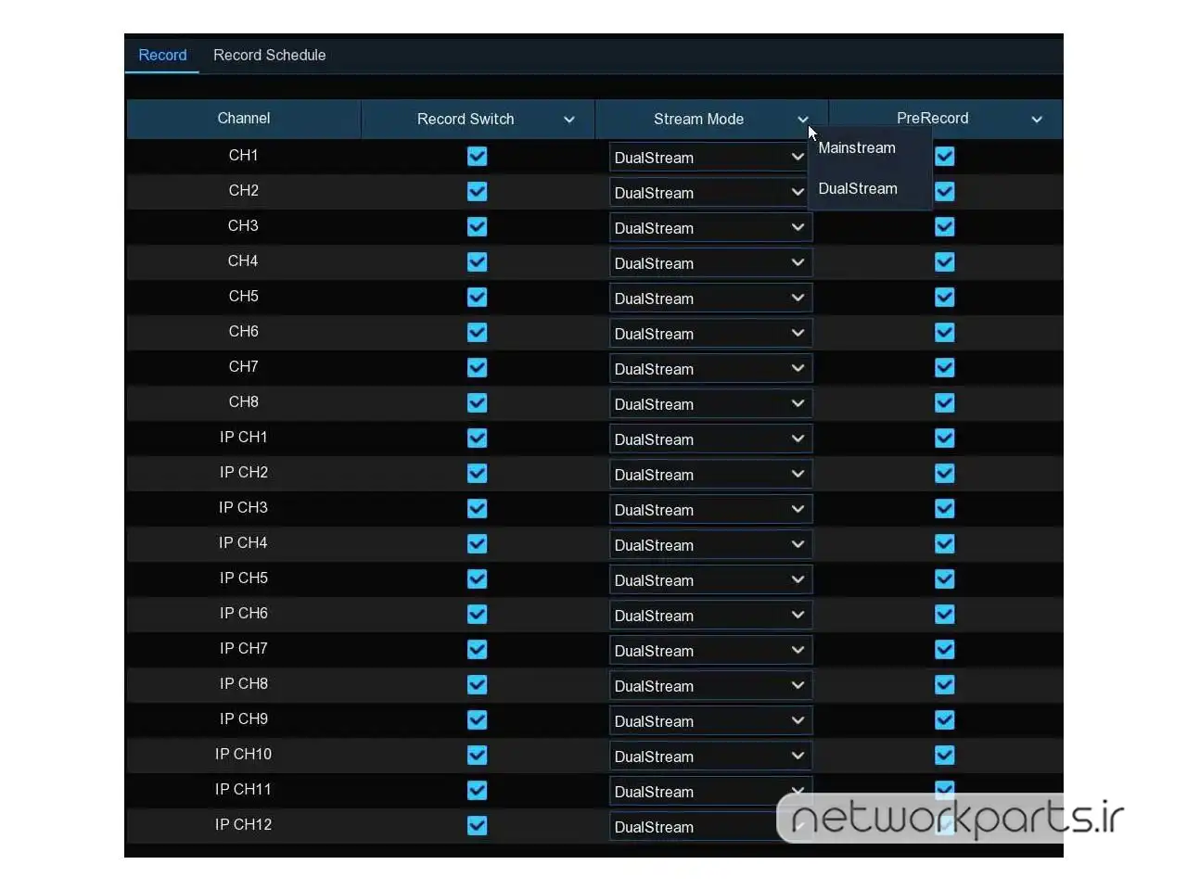1187x890 pixels.
Task: Toggle the Record Switch checkbox for CH5
Action: click(x=477, y=298)
